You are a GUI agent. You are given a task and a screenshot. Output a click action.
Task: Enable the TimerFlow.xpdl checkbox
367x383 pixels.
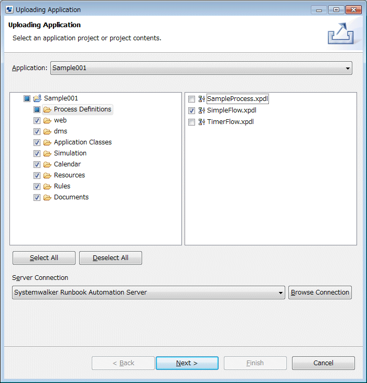point(191,122)
